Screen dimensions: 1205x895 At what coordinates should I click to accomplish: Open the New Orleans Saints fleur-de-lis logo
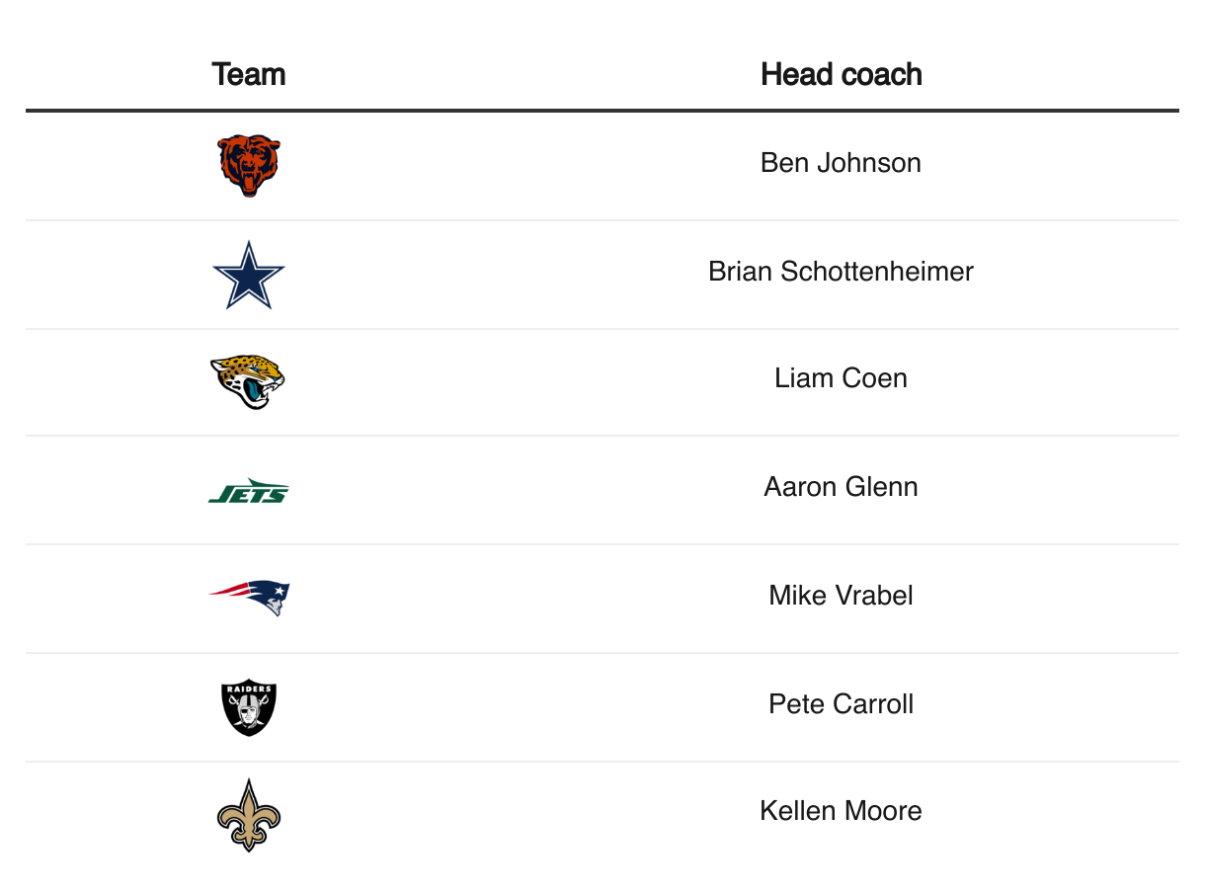(249, 816)
